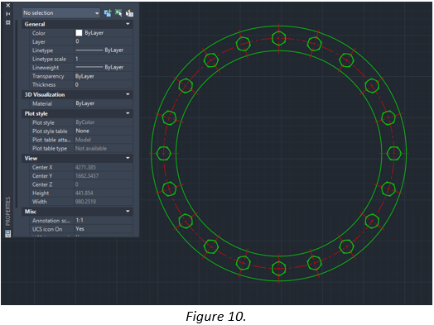The height and width of the screenshot is (325, 434).
Task: Click the Select Objects icon
Action: click(x=118, y=13)
